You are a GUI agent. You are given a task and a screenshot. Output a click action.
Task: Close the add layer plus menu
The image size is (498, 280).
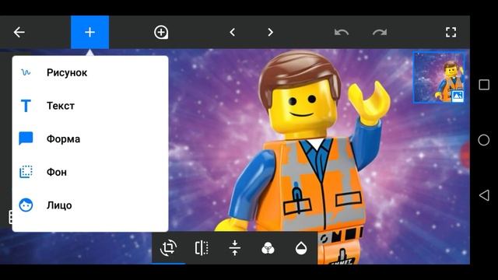pos(90,32)
